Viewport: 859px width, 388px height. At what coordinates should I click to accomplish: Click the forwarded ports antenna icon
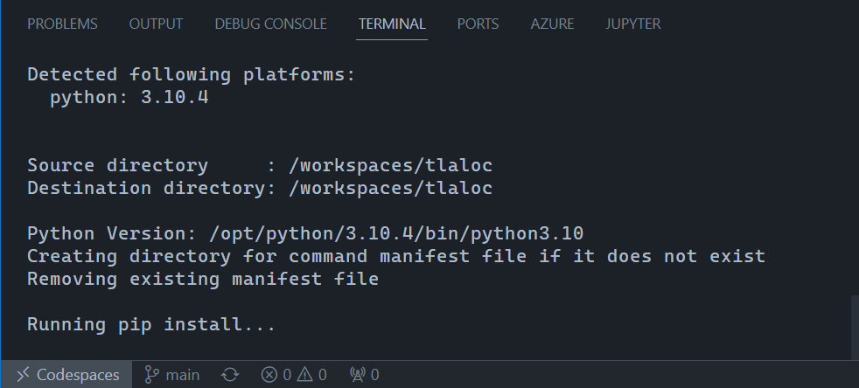pos(357,375)
